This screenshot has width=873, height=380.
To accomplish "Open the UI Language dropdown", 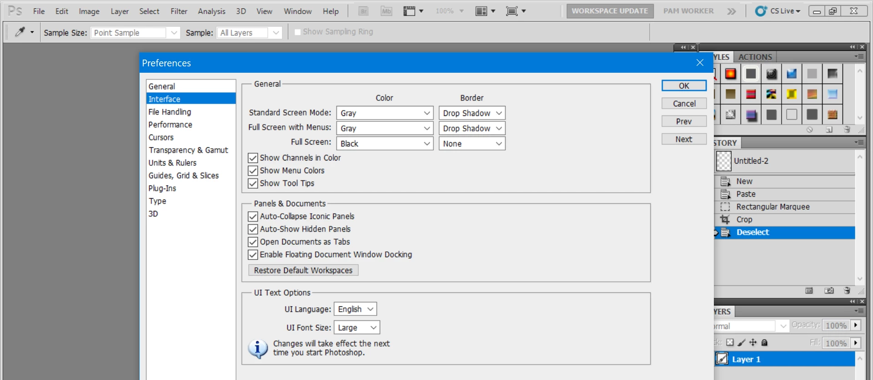I will [355, 309].
